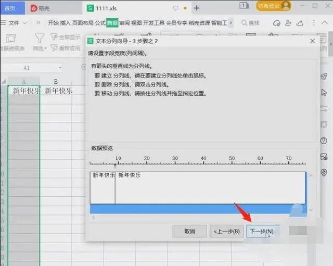Open the 文件 menu

[14, 23]
